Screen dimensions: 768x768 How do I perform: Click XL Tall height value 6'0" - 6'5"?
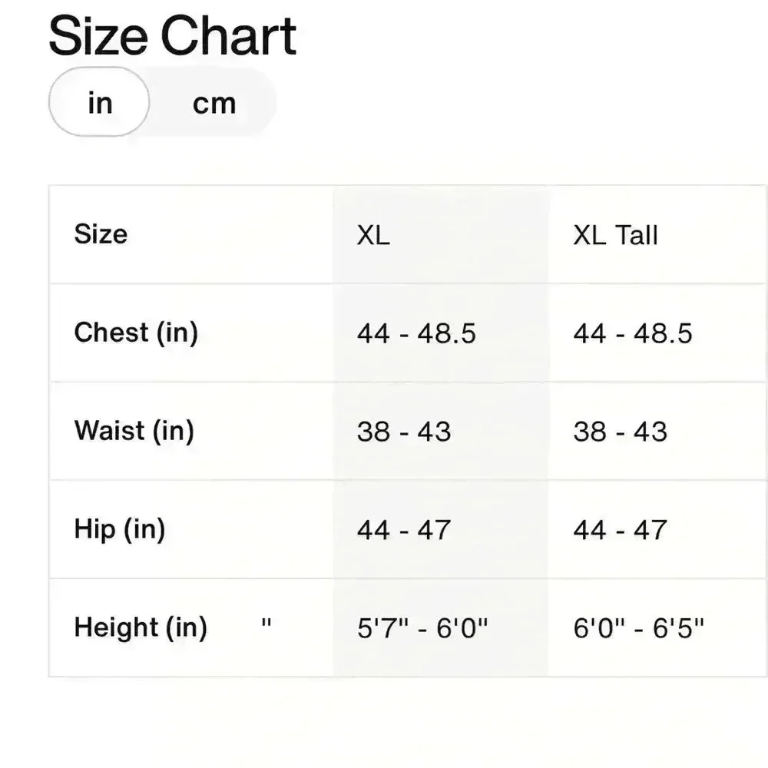point(639,628)
